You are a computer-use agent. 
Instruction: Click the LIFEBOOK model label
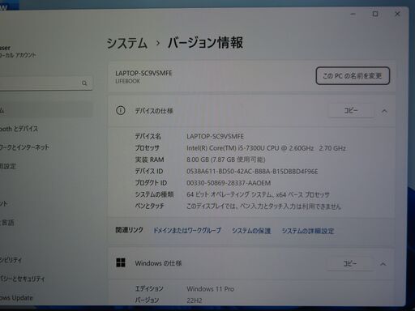pyautogui.click(x=127, y=81)
